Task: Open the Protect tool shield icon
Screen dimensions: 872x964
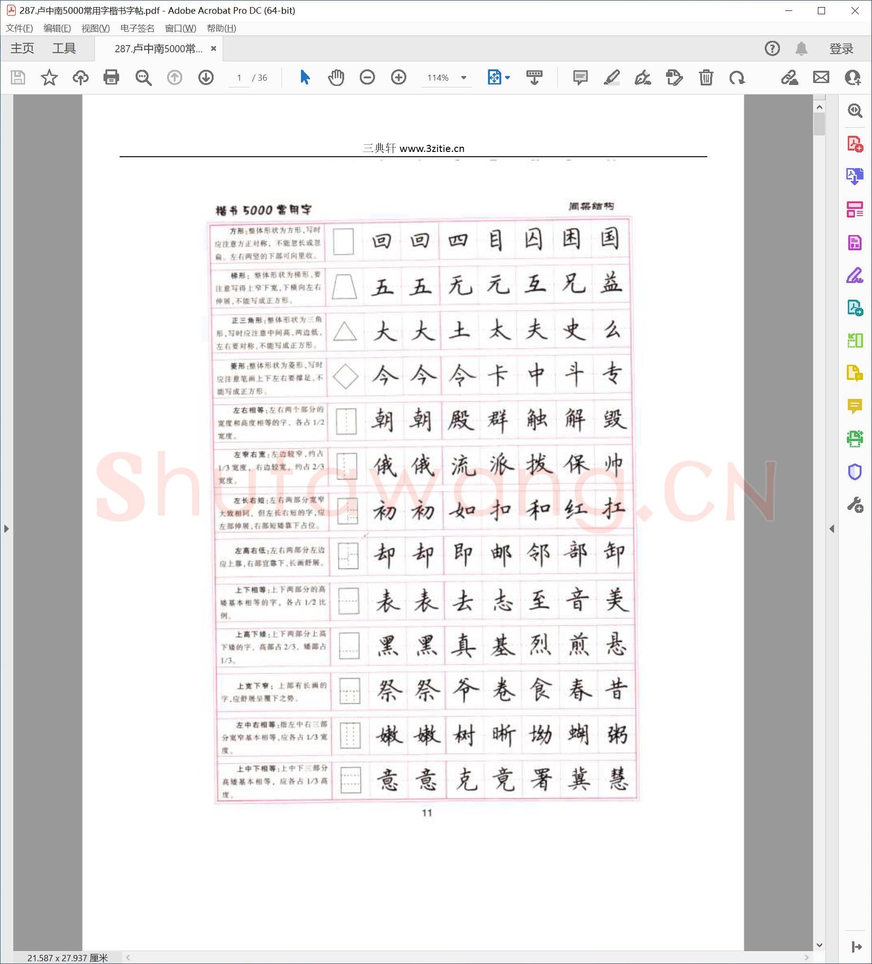Action: (x=855, y=473)
